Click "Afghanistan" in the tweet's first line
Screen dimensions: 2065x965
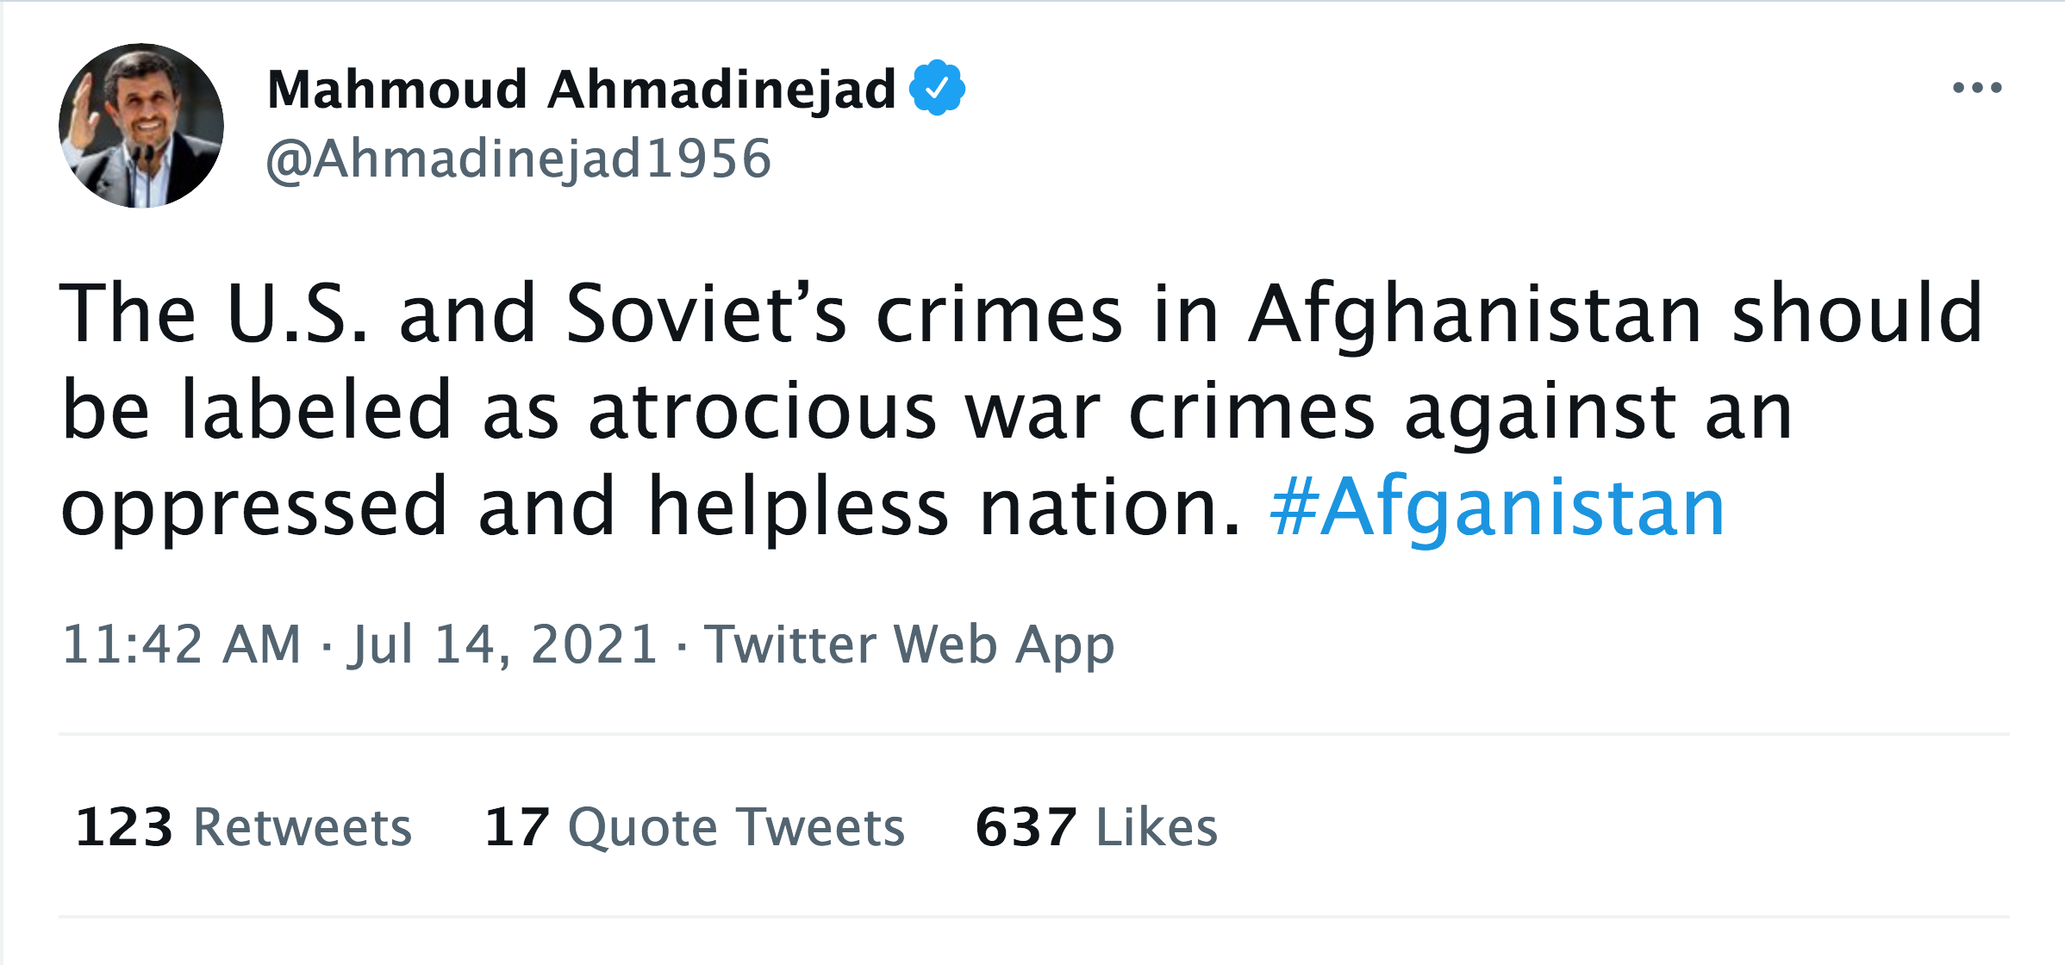click(1475, 314)
